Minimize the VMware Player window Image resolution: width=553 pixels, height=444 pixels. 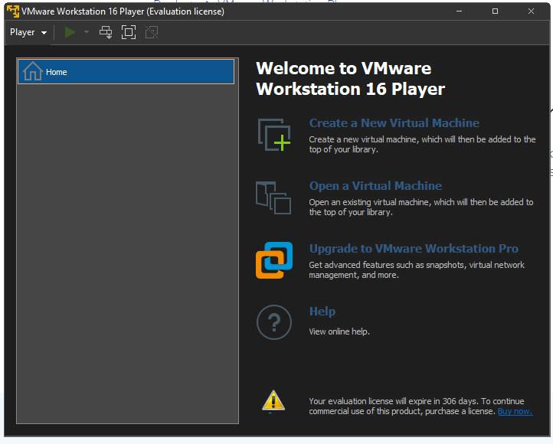click(x=459, y=11)
